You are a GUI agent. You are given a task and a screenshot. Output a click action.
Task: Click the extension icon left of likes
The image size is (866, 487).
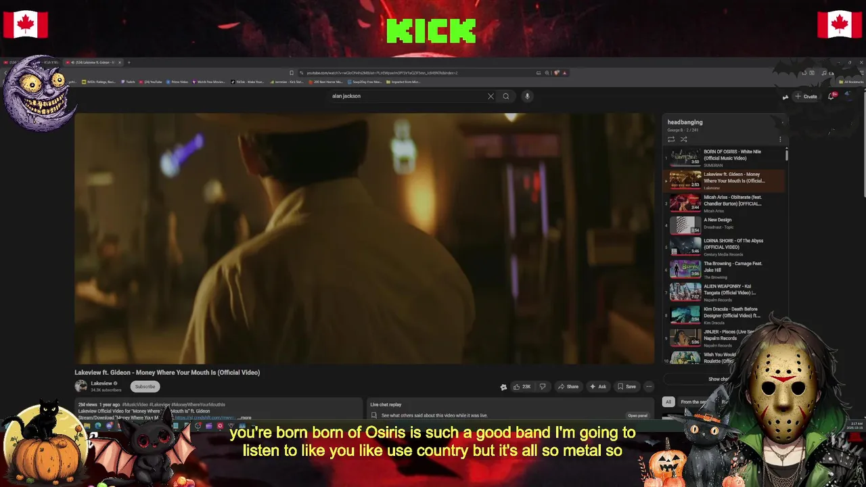(x=503, y=387)
